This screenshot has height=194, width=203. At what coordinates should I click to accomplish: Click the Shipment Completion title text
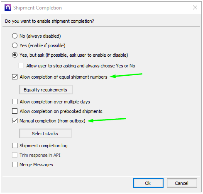click(37, 8)
